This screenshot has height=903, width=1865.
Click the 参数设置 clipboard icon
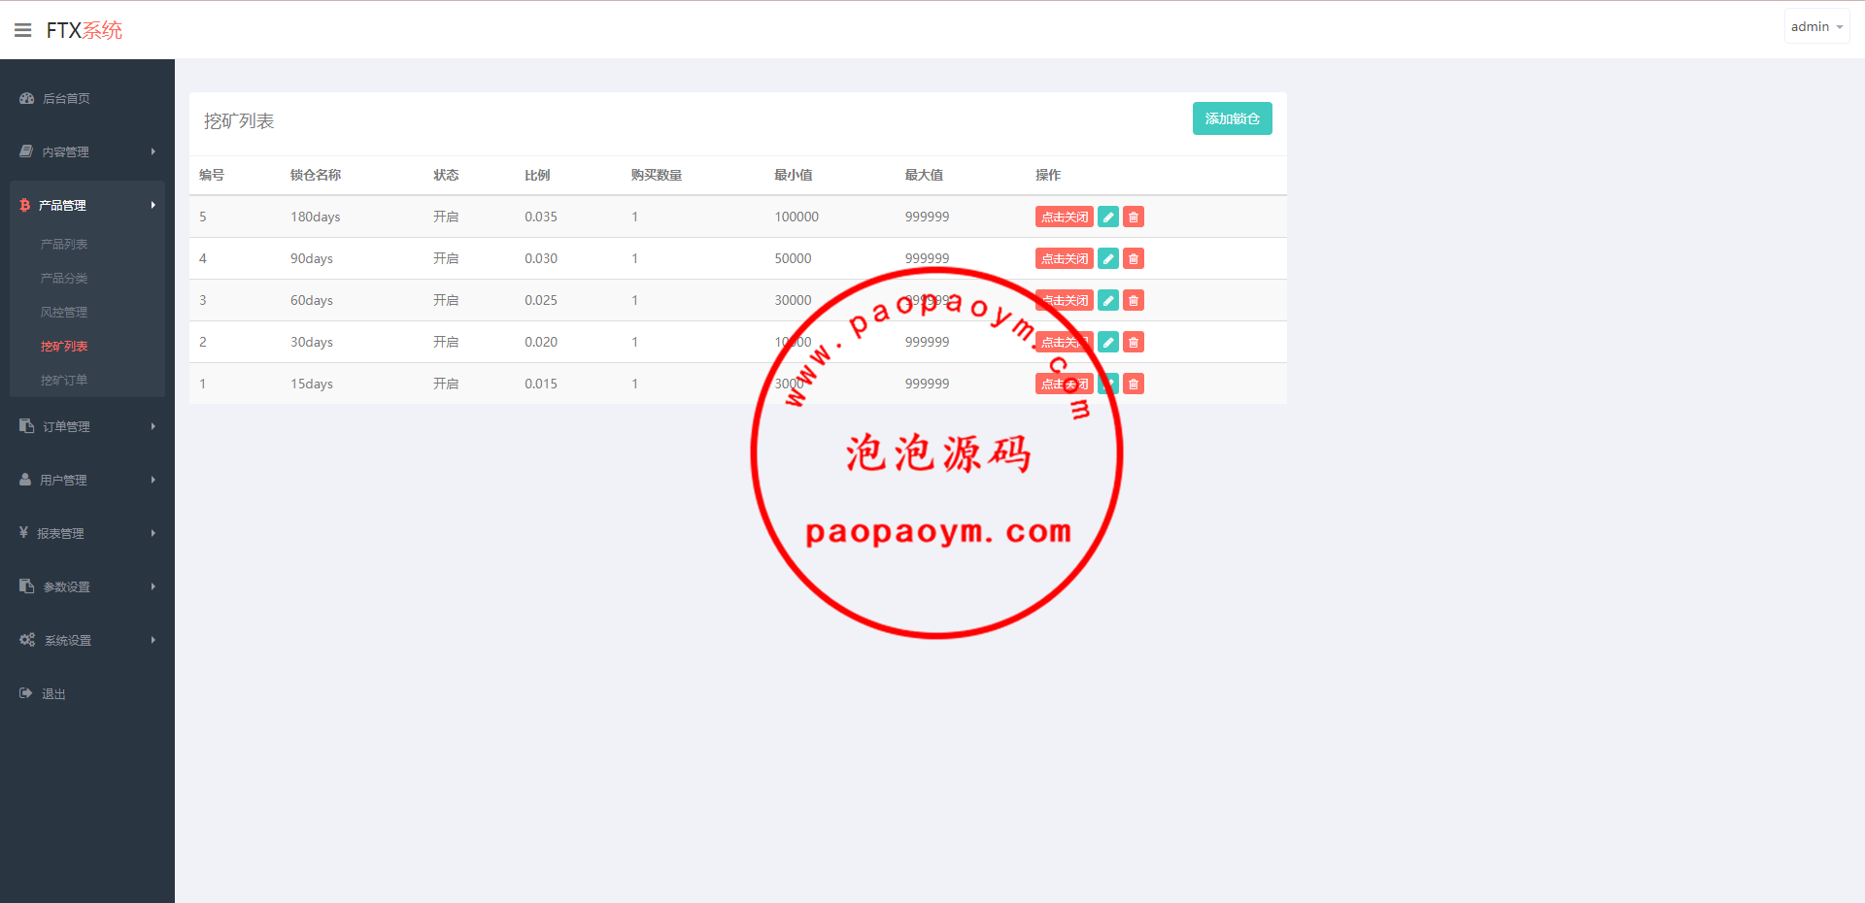[x=26, y=586]
